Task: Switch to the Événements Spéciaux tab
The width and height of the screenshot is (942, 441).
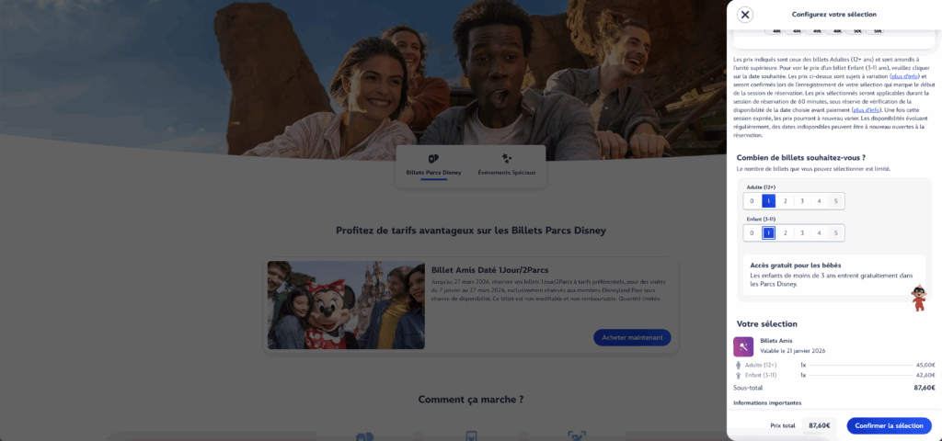Action: [507, 167]
